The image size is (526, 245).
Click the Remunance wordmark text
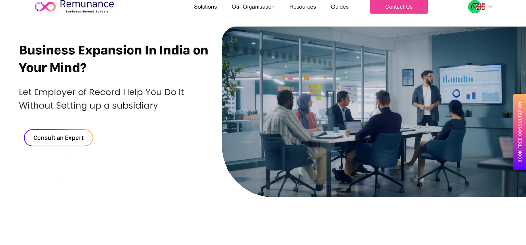(87, 4)
